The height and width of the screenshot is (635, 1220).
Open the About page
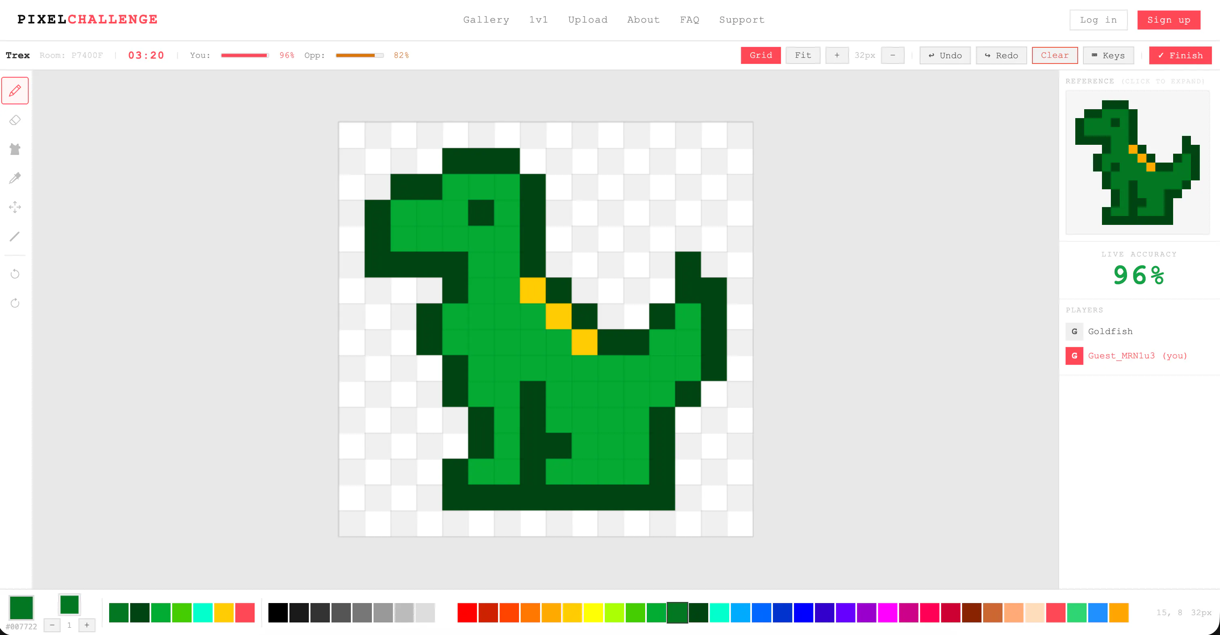pyautogui.click(x=643, y=20)
